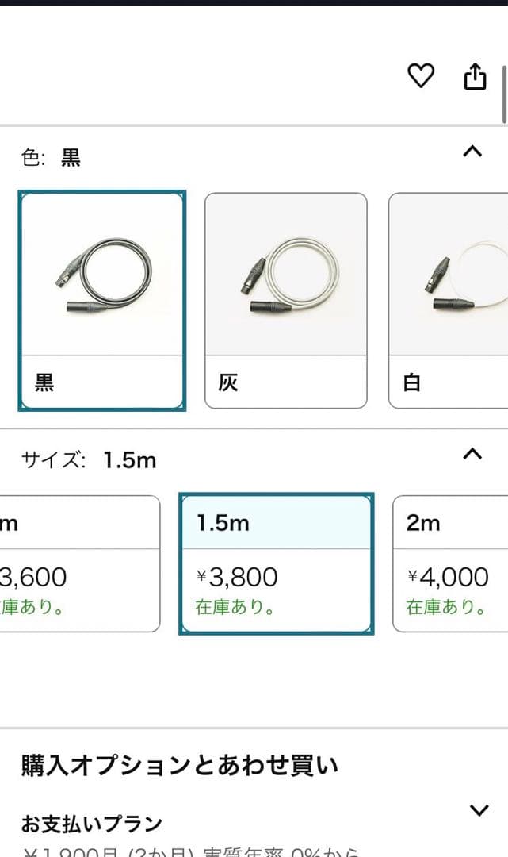Screen dimensions: 508x857
Task: Click the gray cable thumbnail image
Action: [x=285, y=274]
